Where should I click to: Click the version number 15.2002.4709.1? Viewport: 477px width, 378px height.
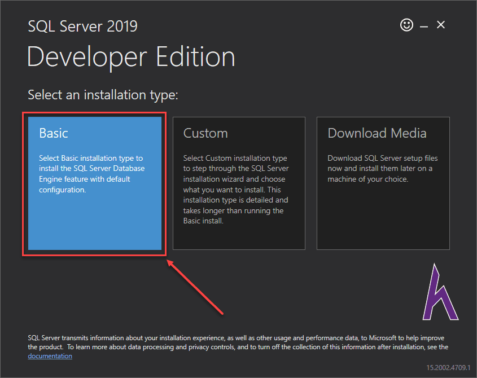click(x=448, y=368)
